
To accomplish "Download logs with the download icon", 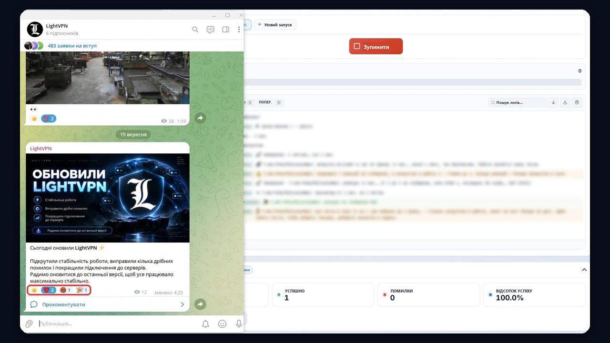I will [x=565, y=102].
